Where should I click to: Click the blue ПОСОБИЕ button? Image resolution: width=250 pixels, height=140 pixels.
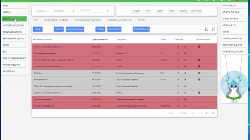(x=100, y=29)
